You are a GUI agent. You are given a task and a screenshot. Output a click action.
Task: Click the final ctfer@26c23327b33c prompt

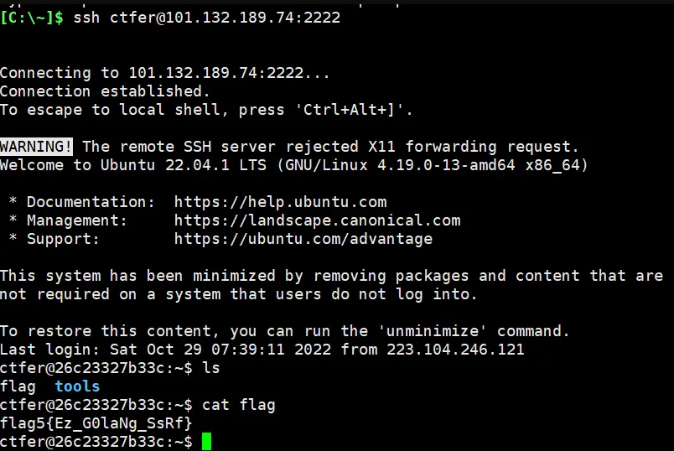tap(96, 442)
